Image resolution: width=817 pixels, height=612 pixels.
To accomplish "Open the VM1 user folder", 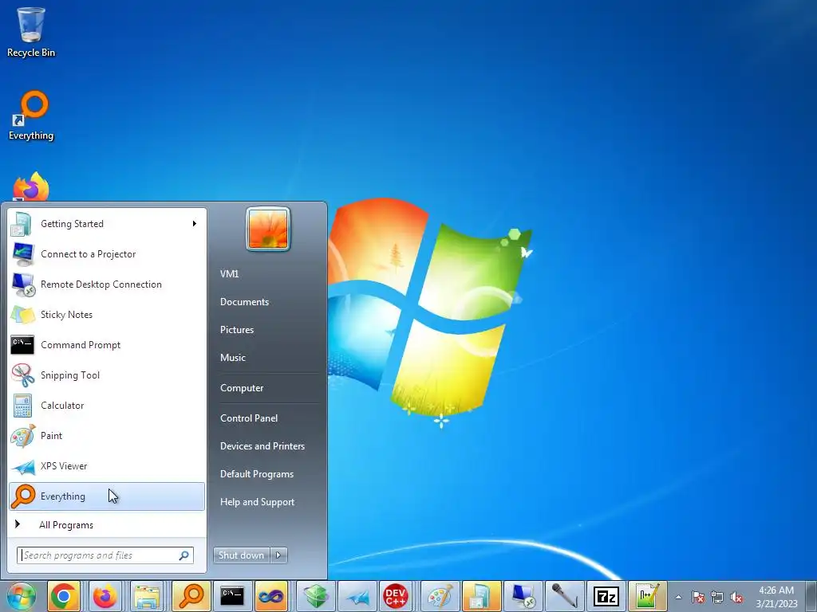I will [x=229, y=274].
